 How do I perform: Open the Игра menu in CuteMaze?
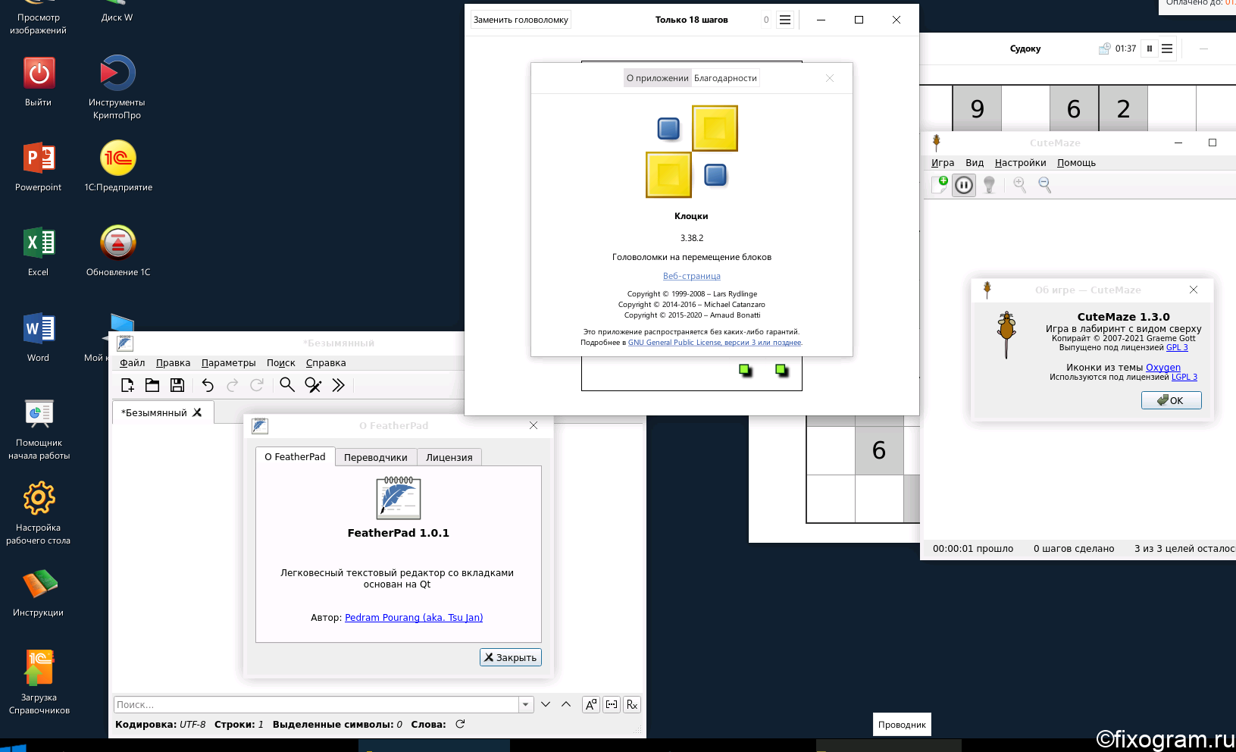[943, 163]
